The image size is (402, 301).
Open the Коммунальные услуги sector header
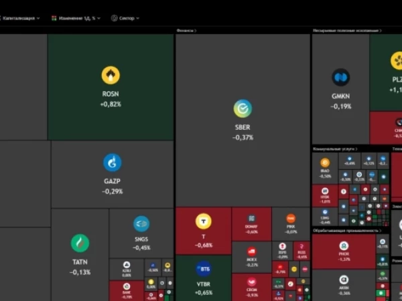tap(335, 148)
